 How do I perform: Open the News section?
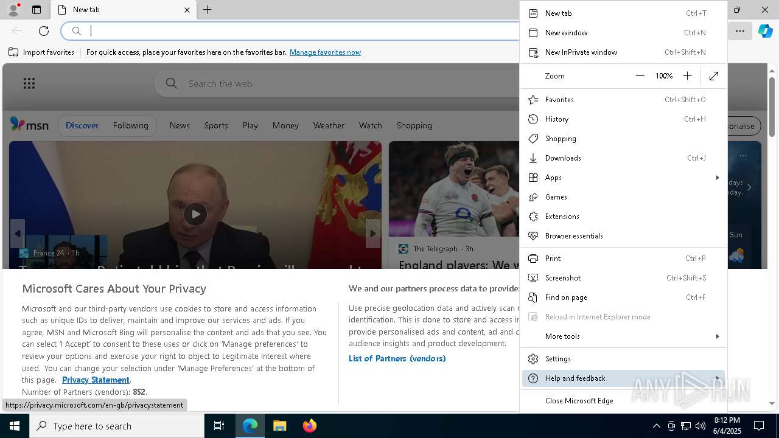pyautogui.click(x=180, y=125)
